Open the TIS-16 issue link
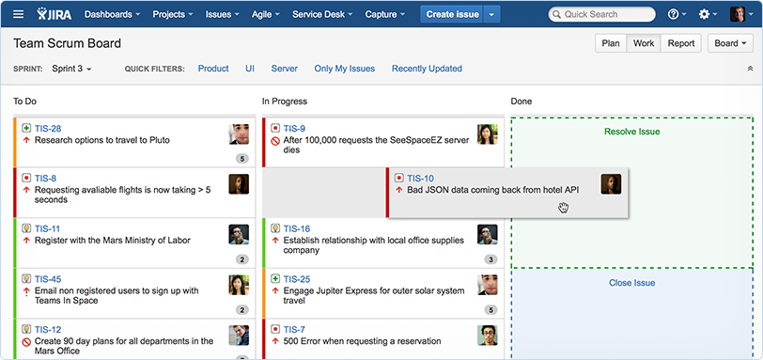This screenshot has width=763, height=360. 297,228
